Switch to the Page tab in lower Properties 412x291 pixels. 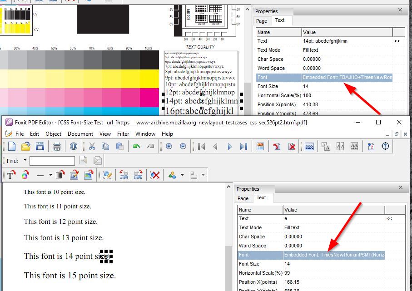(243, 198)
